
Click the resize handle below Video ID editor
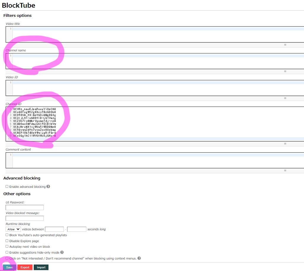(x=285, y=98)
